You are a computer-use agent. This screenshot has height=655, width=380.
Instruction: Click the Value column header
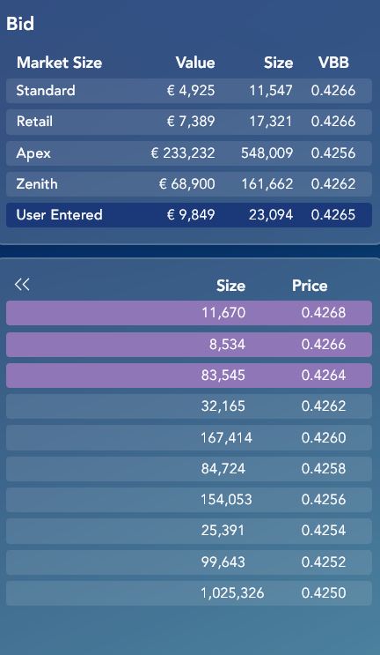(x=195, y=63)
